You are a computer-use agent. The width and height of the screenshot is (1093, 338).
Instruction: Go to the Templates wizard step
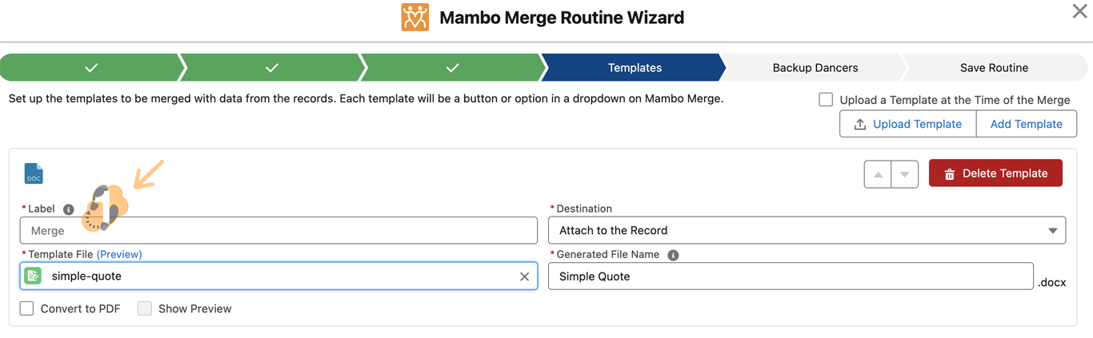pos(634,68)
